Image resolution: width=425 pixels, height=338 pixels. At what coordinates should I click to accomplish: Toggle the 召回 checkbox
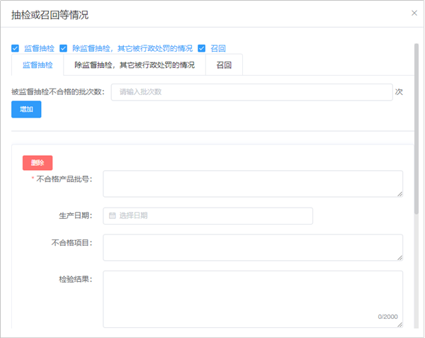tap(202, 49)
